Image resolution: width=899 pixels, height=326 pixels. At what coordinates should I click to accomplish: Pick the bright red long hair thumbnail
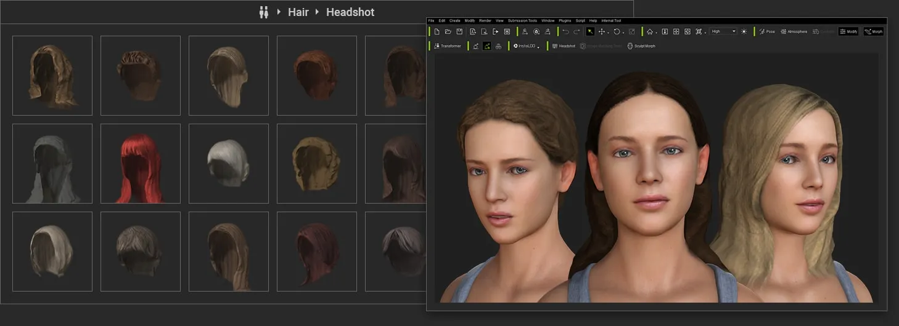[141, 164]
